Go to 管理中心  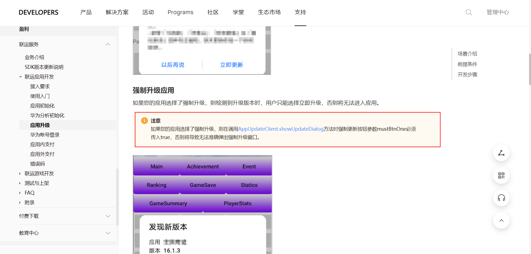coord(498,12)
